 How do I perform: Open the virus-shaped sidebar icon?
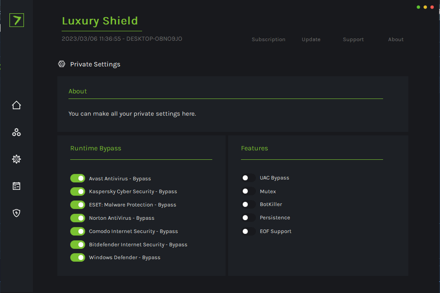pos(17,159)
